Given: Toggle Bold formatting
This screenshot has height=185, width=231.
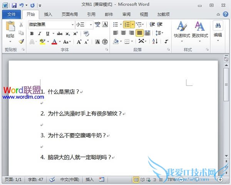Looking at the screenshot, I should [x=32, y=34].
